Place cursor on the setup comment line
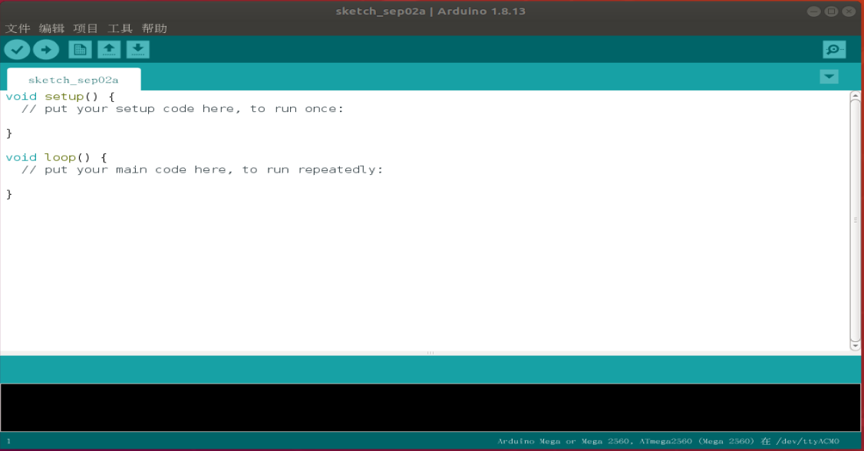The image size is (864, 451). 183,109
